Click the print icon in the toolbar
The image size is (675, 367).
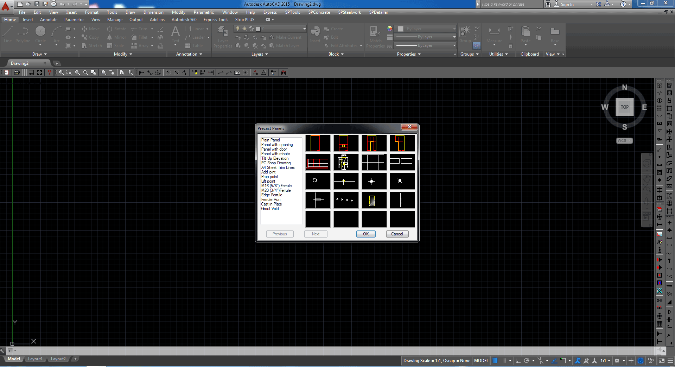click(17, 72)
